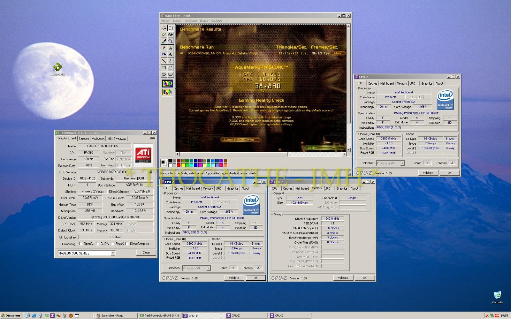Pick the Polygon shape tool
The height and width of the screenshot is (319, 511).
tap(171, 68)
